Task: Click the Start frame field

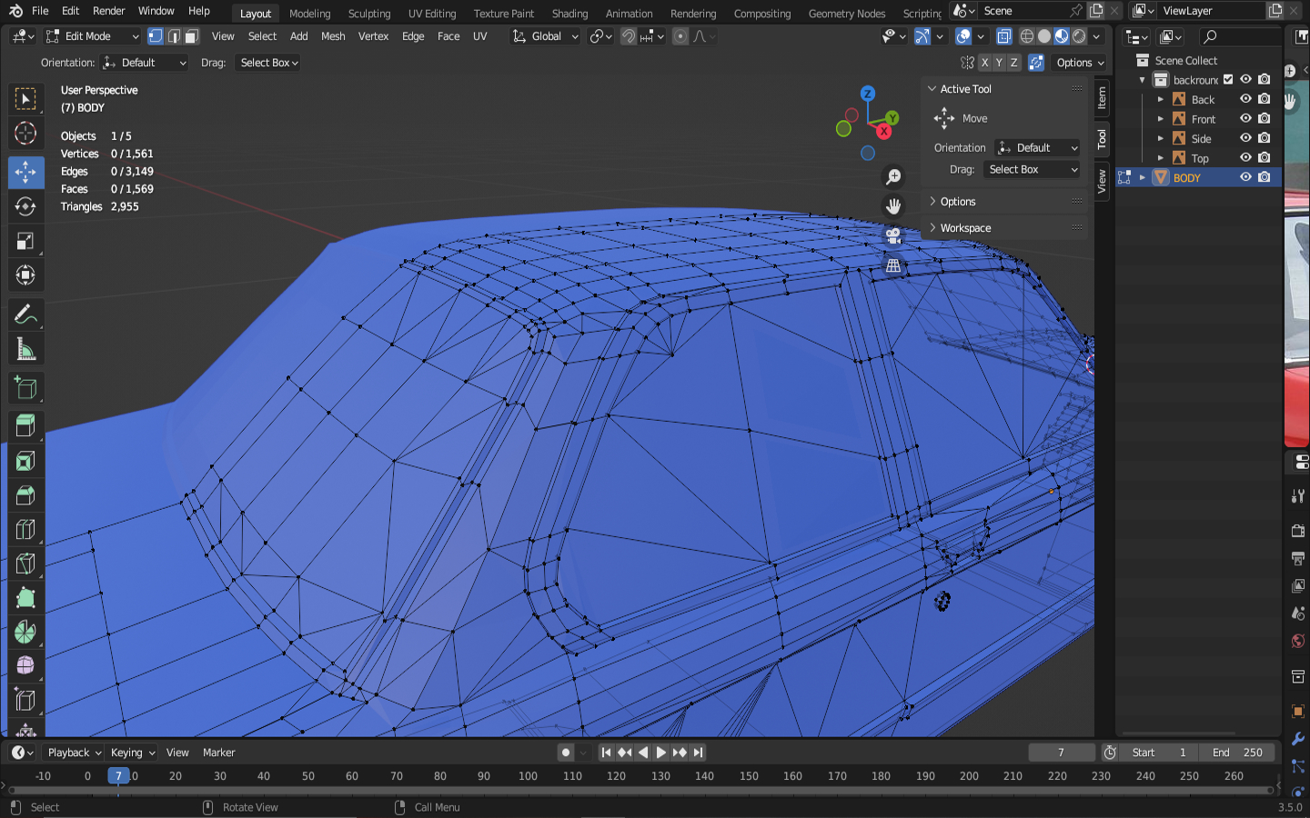Action: pos(1159,753)
